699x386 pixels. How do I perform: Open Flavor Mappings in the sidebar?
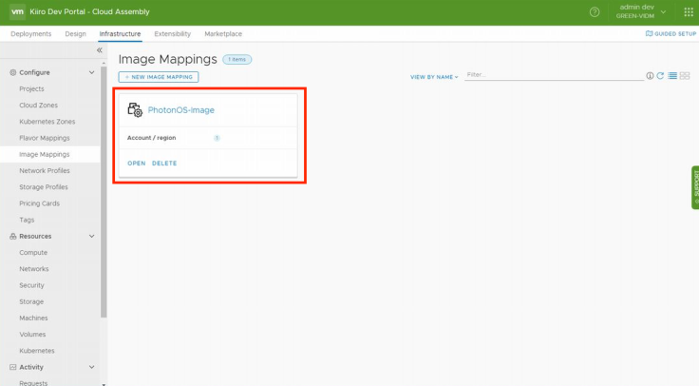pyautogui.click(x=45, y=138)
